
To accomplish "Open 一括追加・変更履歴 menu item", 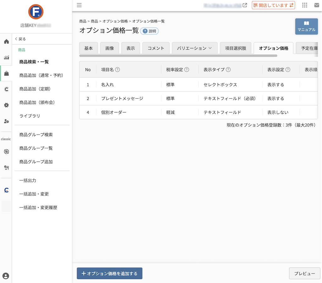I will click(x=38, y=208).
